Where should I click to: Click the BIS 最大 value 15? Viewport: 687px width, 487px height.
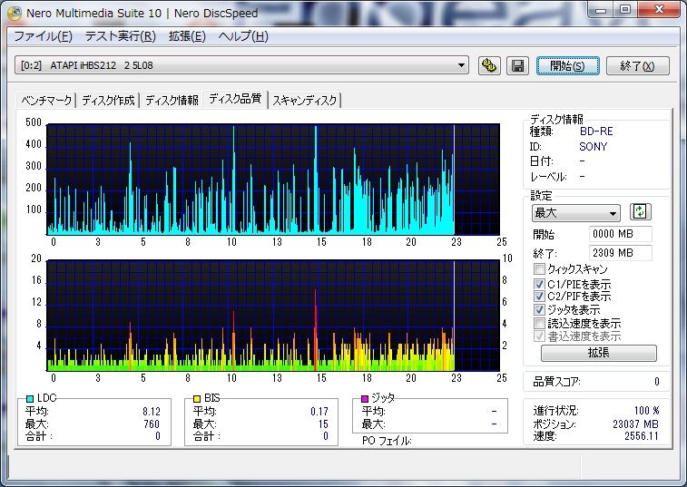323,424
